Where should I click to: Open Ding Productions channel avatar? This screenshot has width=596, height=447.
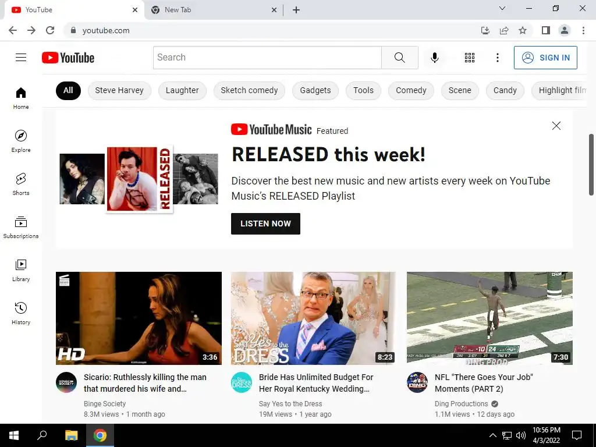pos(417,382)
